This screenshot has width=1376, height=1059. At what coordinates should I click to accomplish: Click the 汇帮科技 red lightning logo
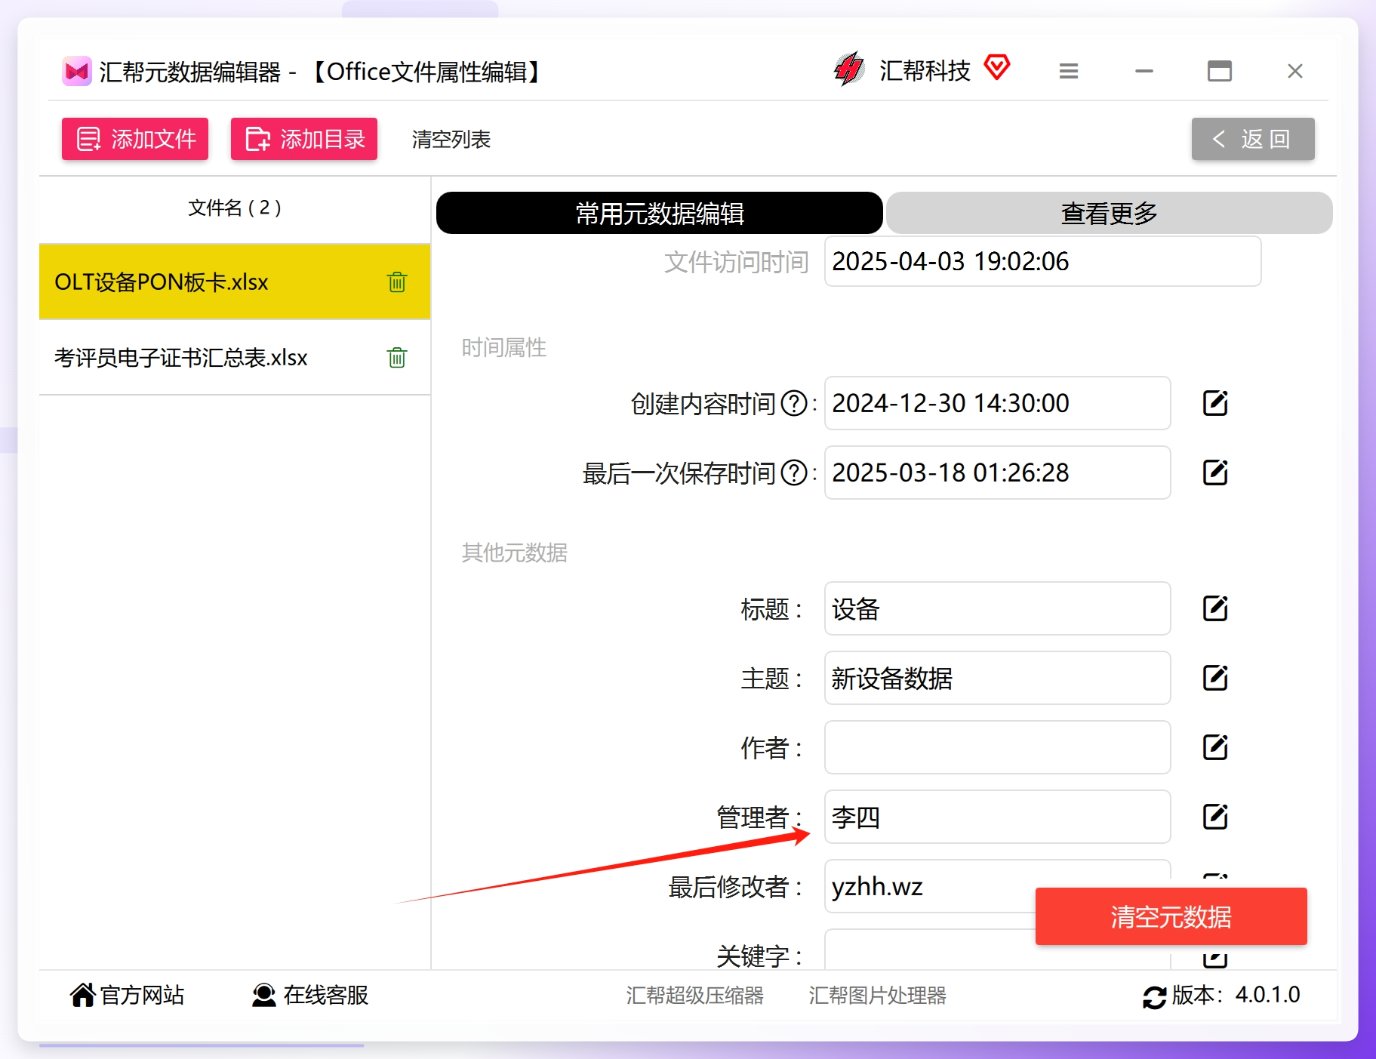(x=850, y=69)
